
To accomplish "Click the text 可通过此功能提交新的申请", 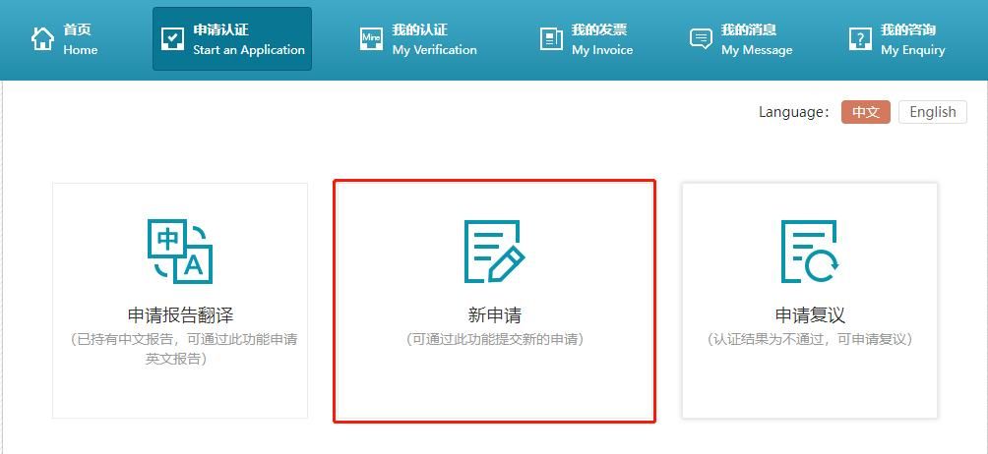I will (495, 340).
